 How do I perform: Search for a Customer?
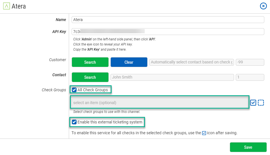(x=90, y=62)
